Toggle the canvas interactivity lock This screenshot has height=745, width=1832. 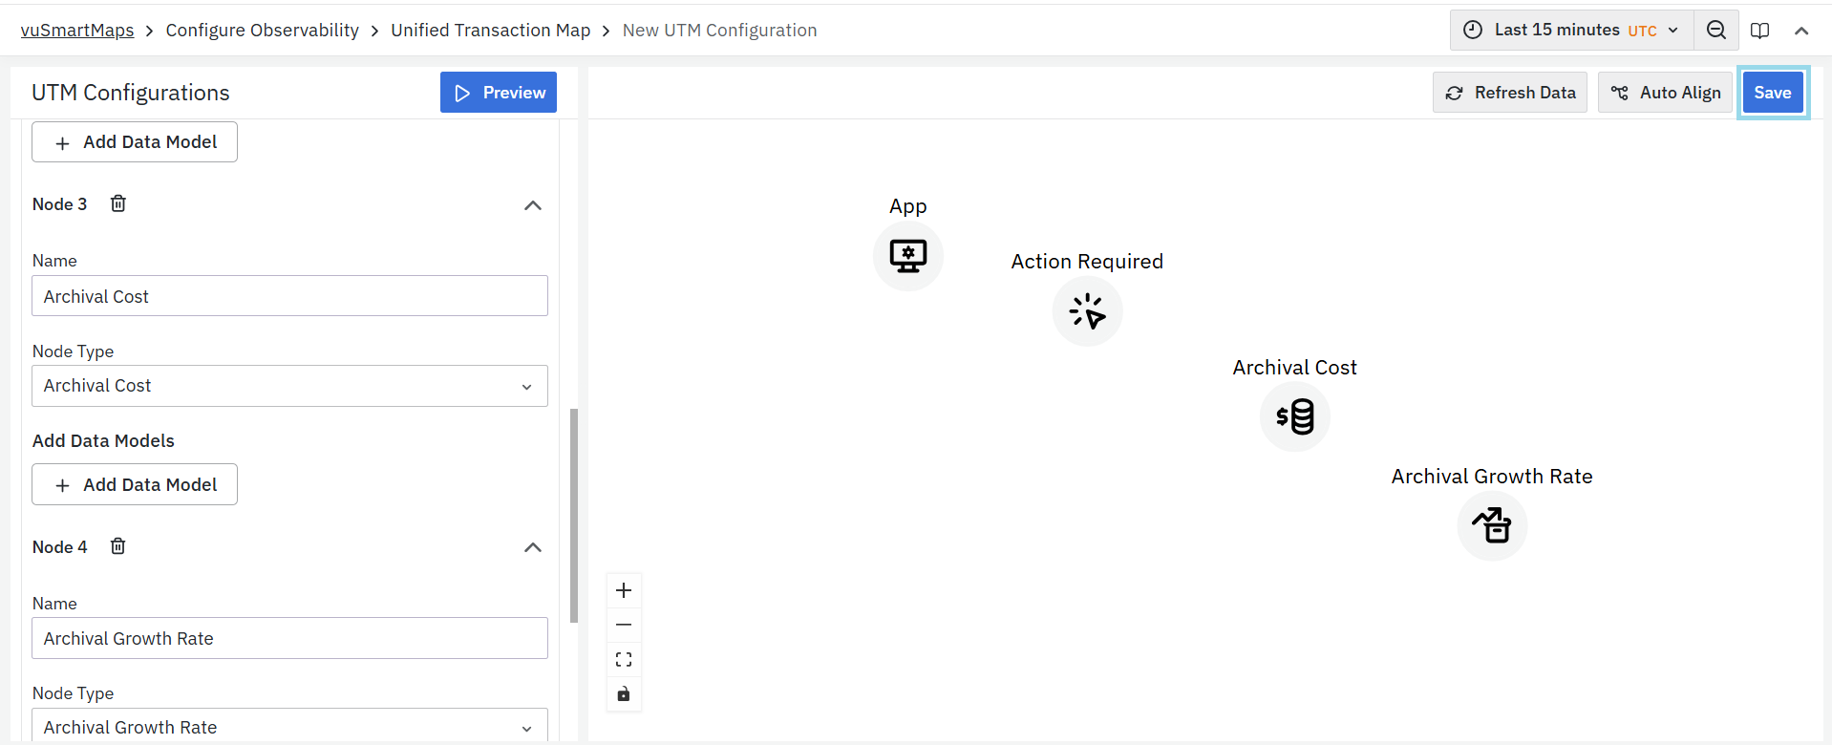pos(624,693)
